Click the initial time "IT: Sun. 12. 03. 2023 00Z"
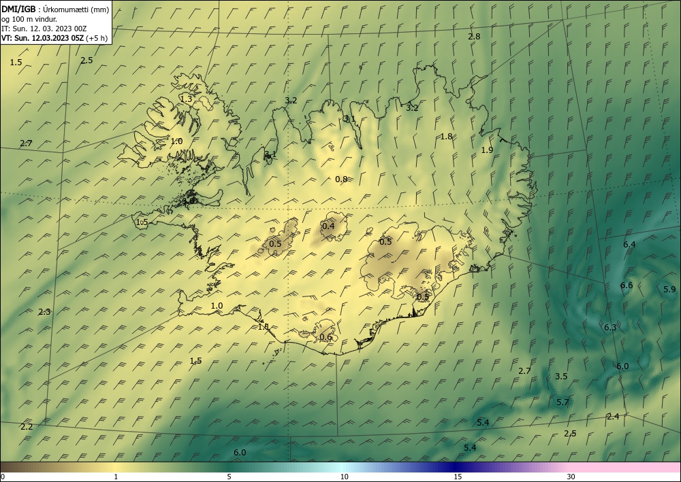 point(44,29)
